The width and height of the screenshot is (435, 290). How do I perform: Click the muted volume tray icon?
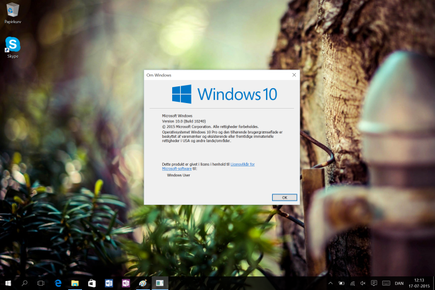point(362,283)
